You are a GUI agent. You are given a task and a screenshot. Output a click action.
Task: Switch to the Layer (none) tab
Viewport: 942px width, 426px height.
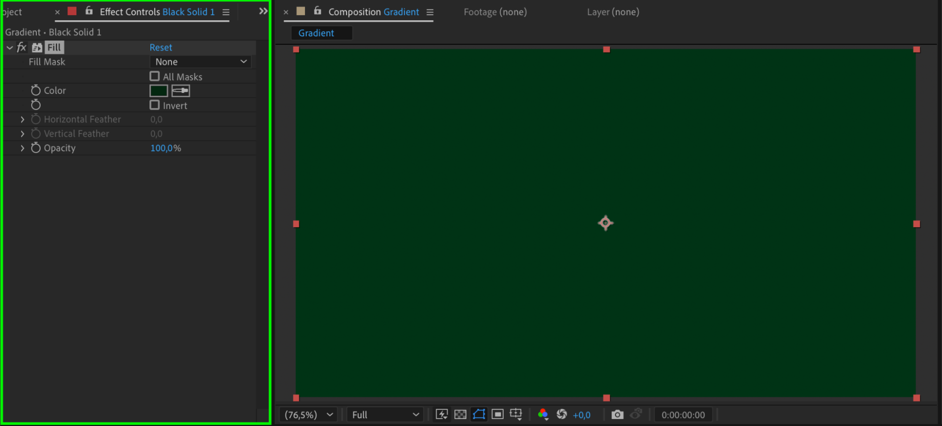coord(613,12)
